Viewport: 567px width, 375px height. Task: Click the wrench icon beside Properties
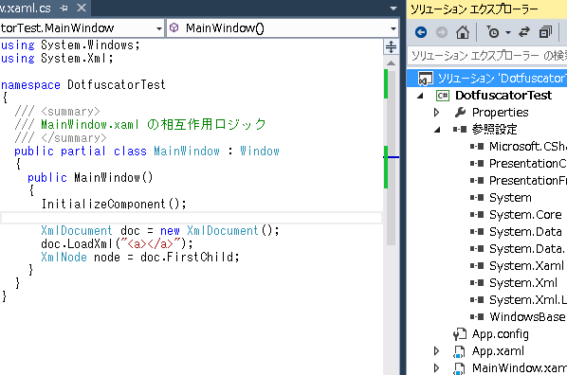[460, 113]
